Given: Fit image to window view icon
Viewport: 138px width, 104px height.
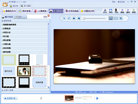Looking at the screenshot, I should click(x=111, y=18).
